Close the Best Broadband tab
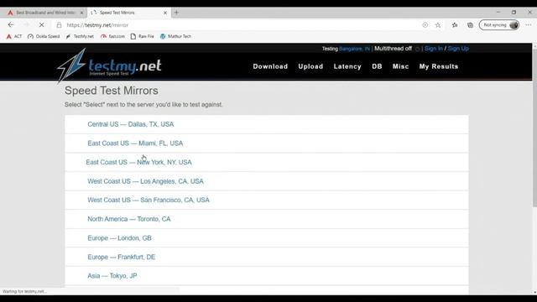Viewport: 537px width, 302px height. point(81,13)
